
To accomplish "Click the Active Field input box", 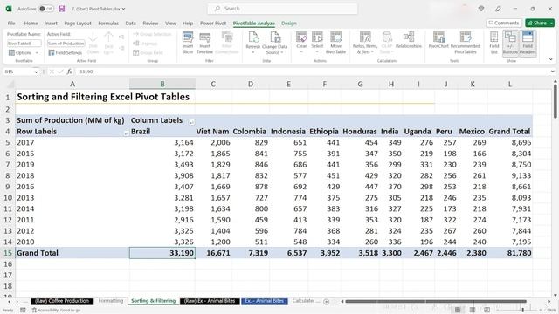I will [66, 44].
